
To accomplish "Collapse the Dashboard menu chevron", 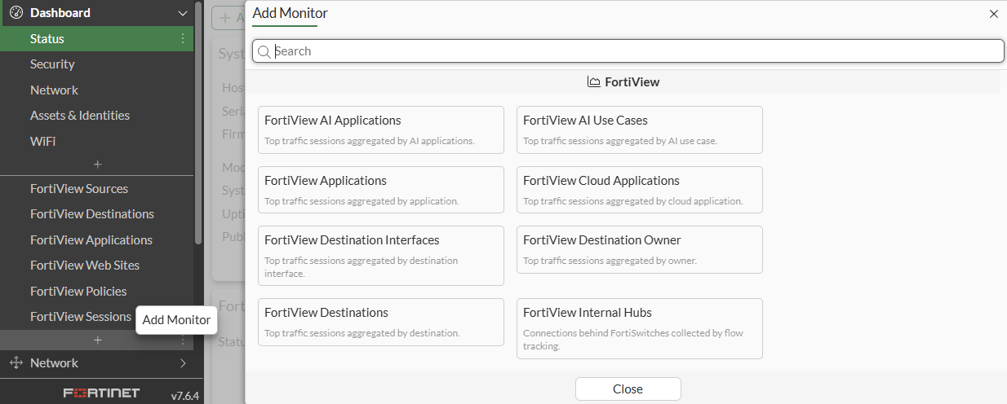I will 183,13.
